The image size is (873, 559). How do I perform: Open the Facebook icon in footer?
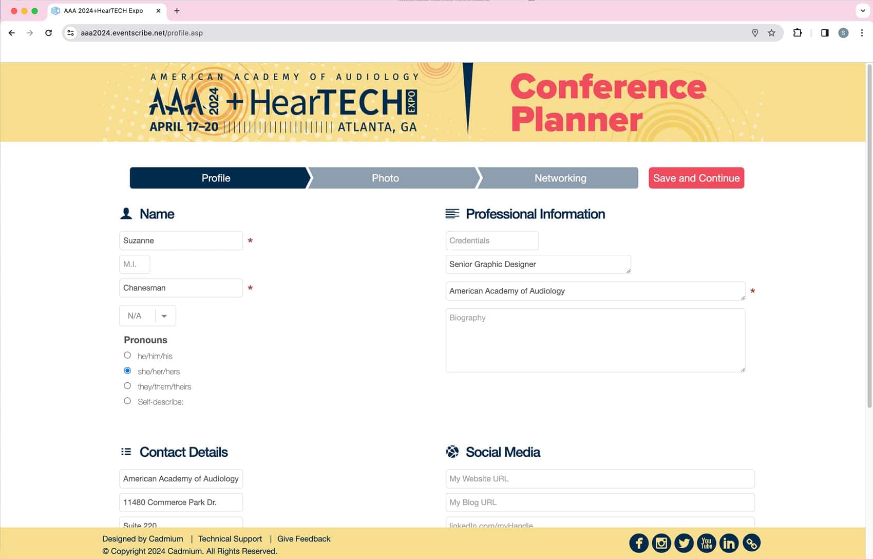click(639, 543)
